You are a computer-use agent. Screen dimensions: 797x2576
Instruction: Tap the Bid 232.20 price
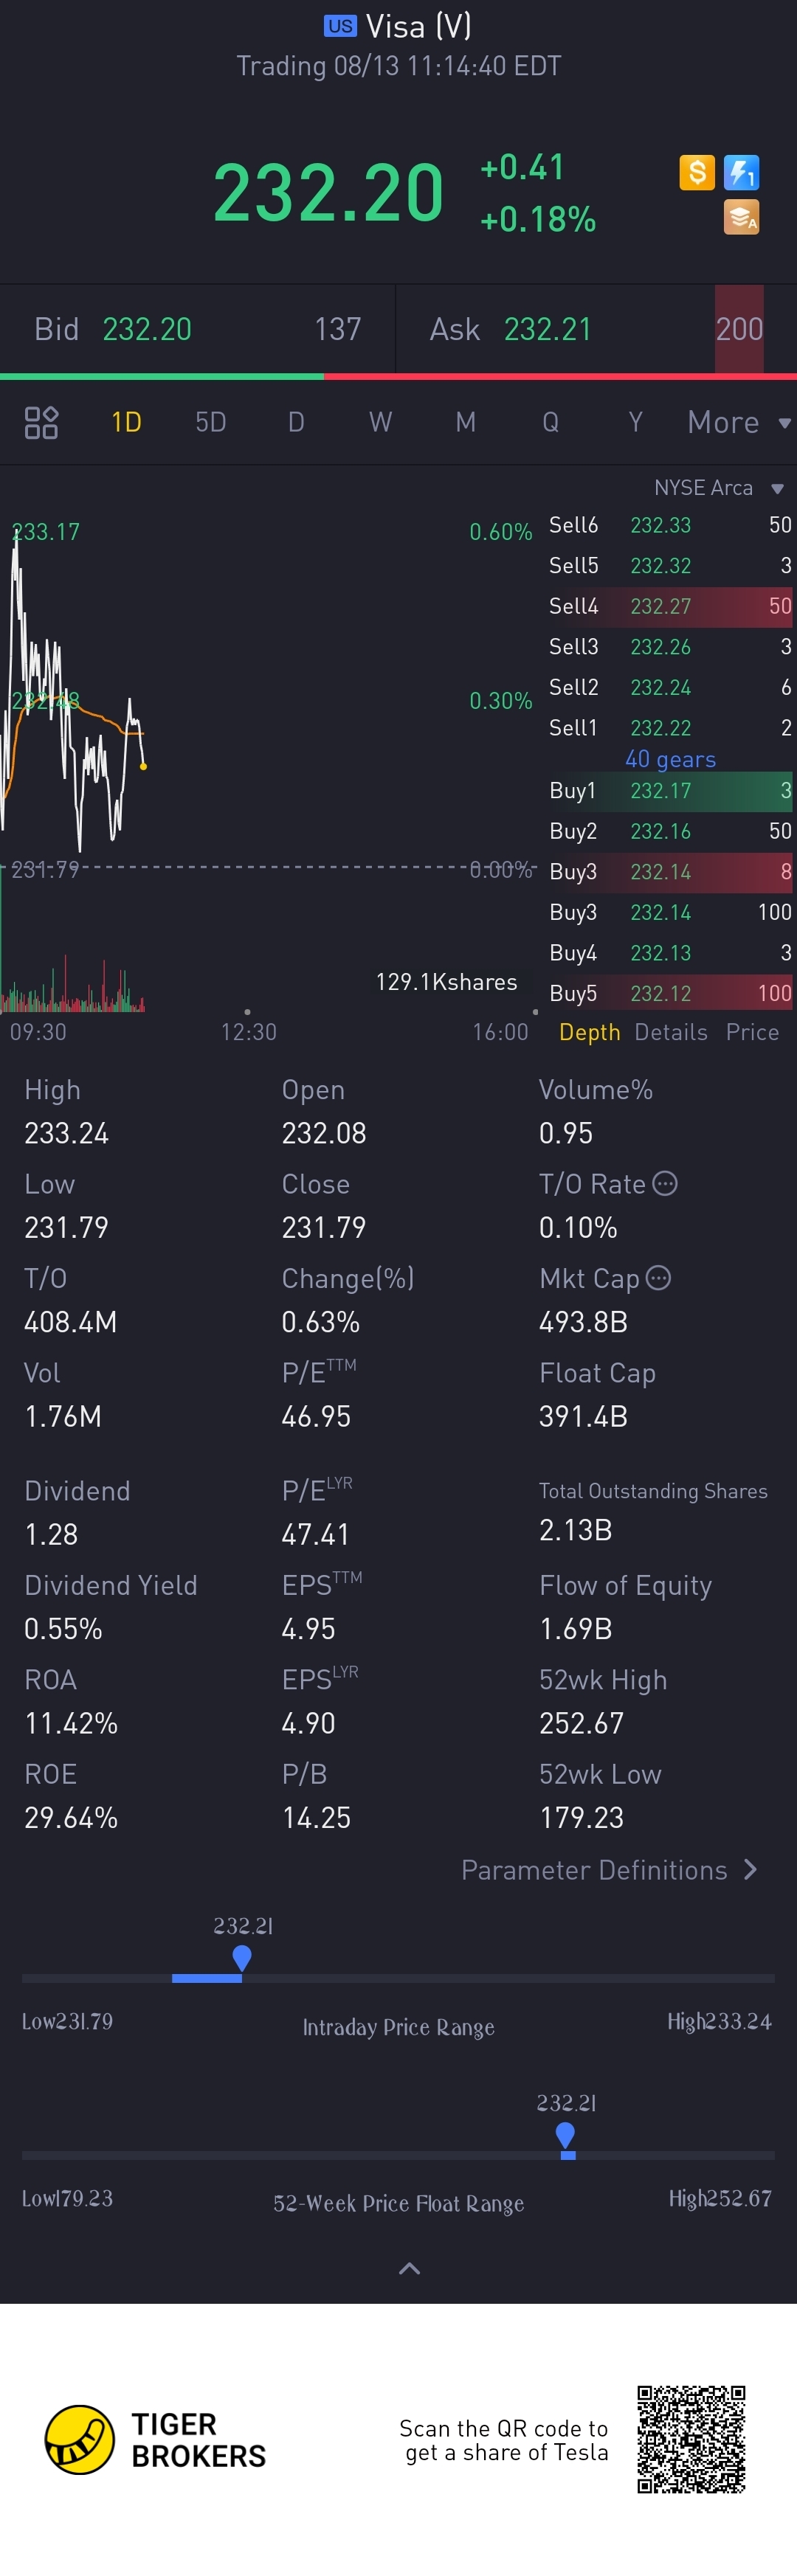pos(147,329)
